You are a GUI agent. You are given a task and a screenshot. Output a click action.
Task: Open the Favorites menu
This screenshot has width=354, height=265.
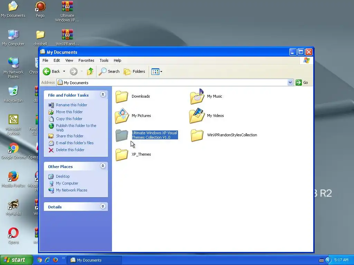point(86,60)
